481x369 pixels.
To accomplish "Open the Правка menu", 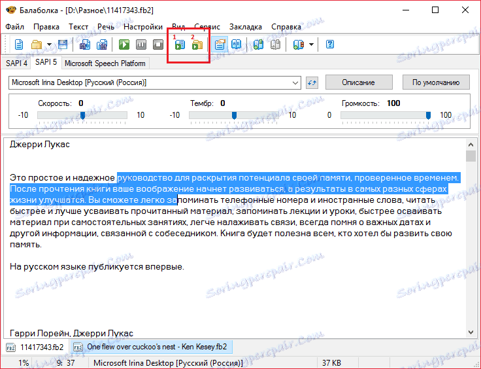I will pos(46,27).
